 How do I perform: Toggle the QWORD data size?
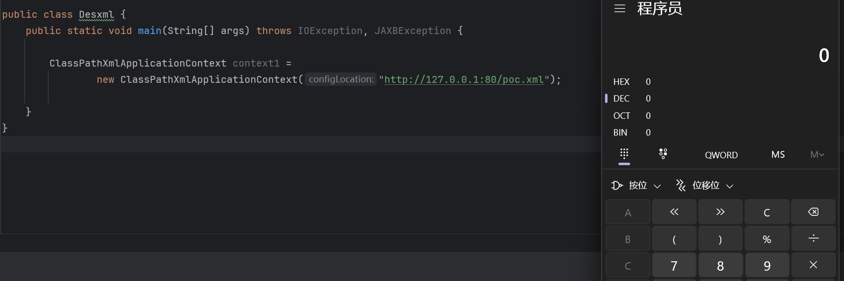click(721, 155)
